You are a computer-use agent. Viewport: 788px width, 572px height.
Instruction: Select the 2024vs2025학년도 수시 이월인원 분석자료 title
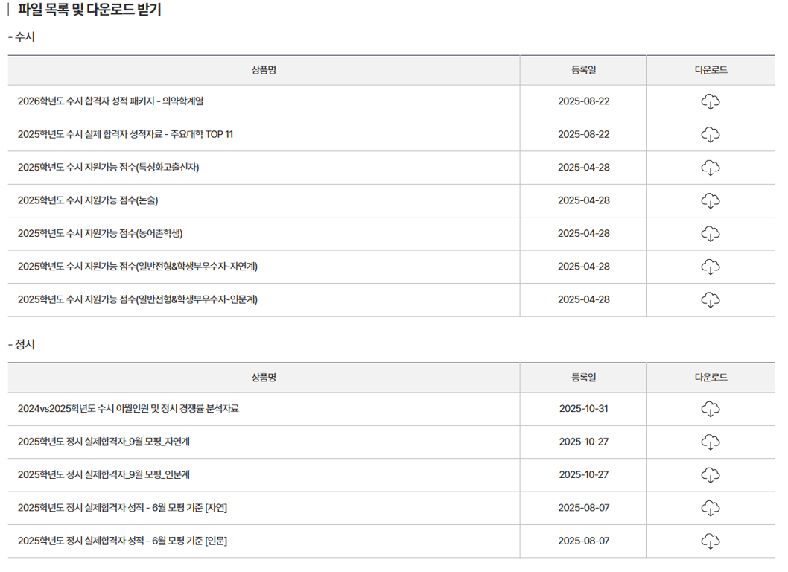click(128, 409)
